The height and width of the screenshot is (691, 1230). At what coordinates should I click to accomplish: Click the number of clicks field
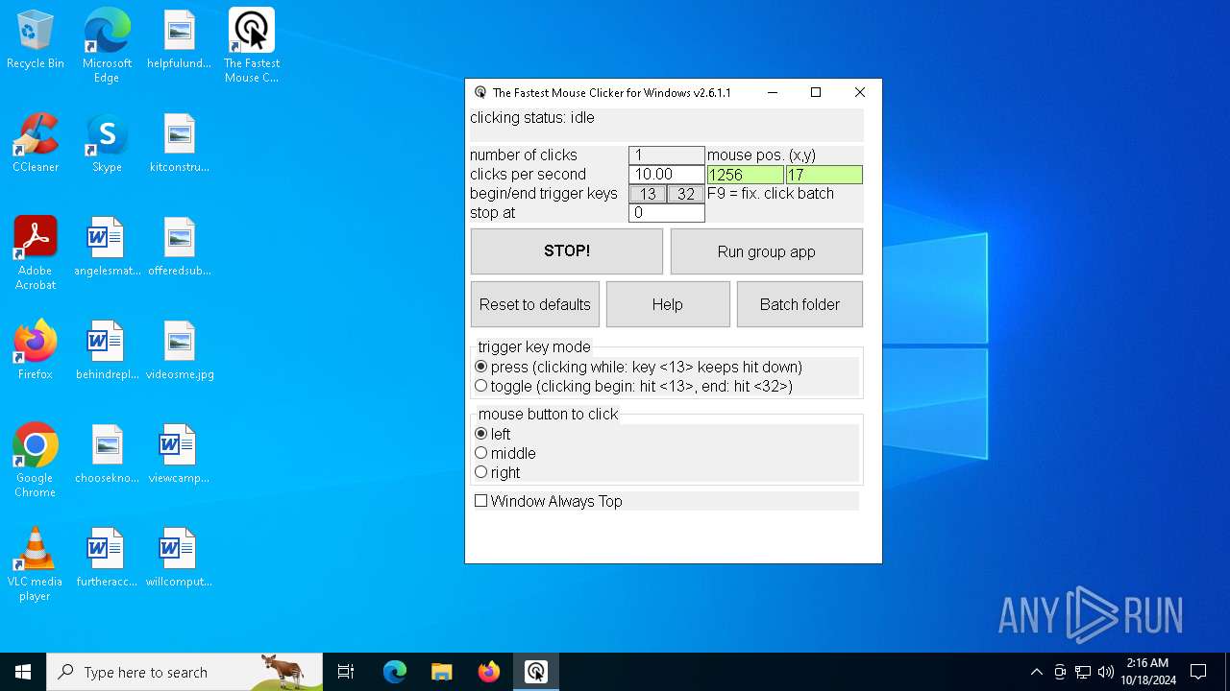point(667,155)
